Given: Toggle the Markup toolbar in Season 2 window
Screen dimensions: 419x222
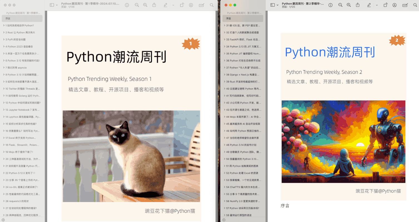Looking at the screenshot, I should pos(395,5).
